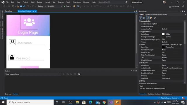Open Microsoft Store from the taskbar

click(84, 102)
